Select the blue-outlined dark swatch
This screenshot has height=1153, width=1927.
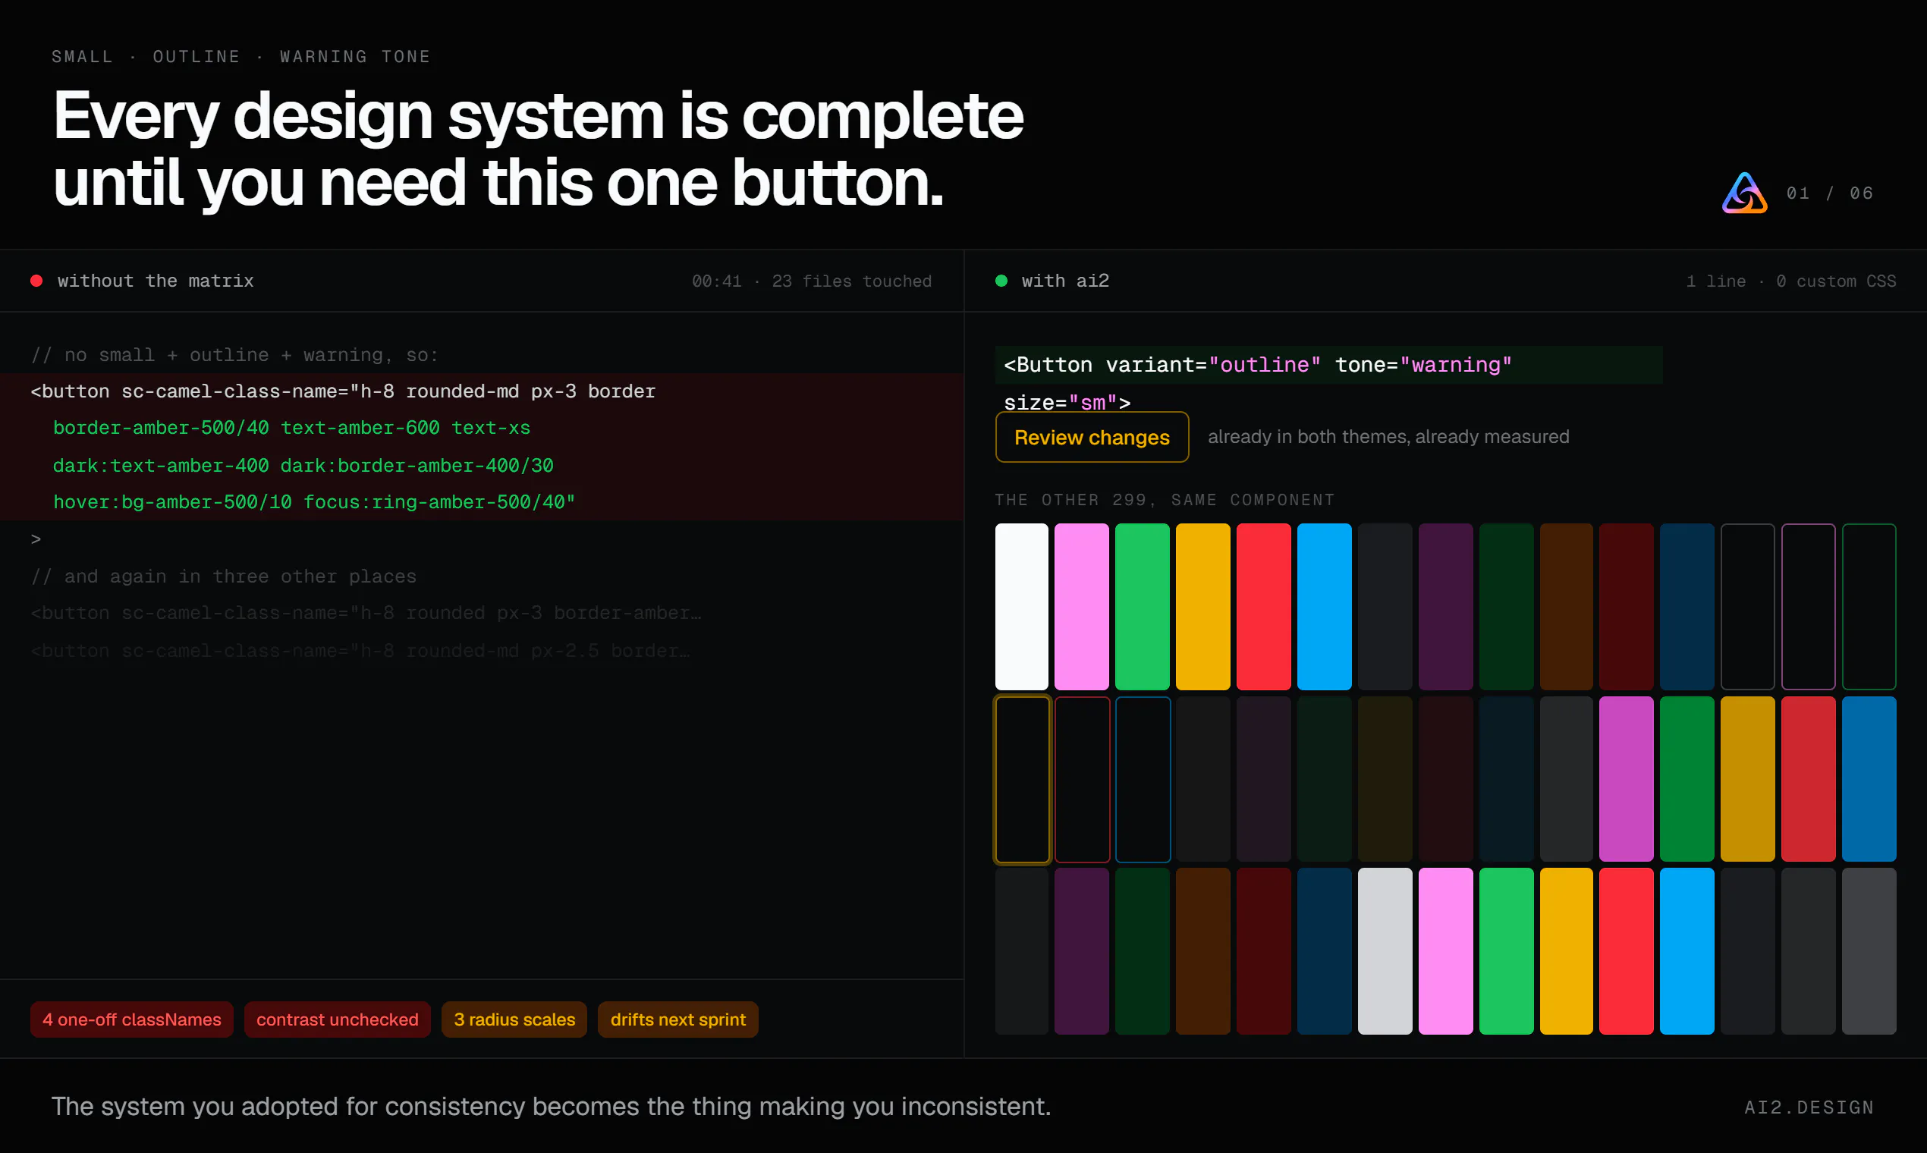click(1143, 779)
